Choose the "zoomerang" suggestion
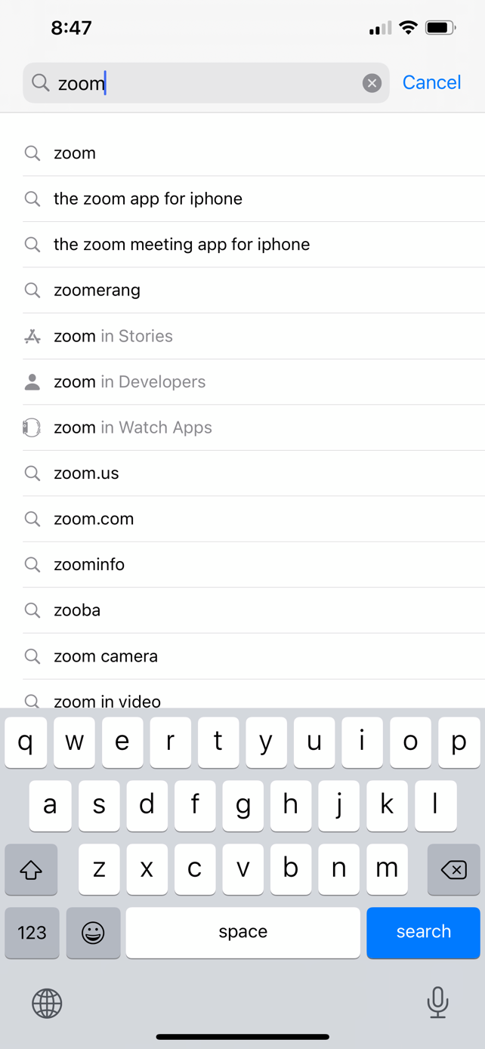This screenshot has width=485, height=1049. [97, 290]
